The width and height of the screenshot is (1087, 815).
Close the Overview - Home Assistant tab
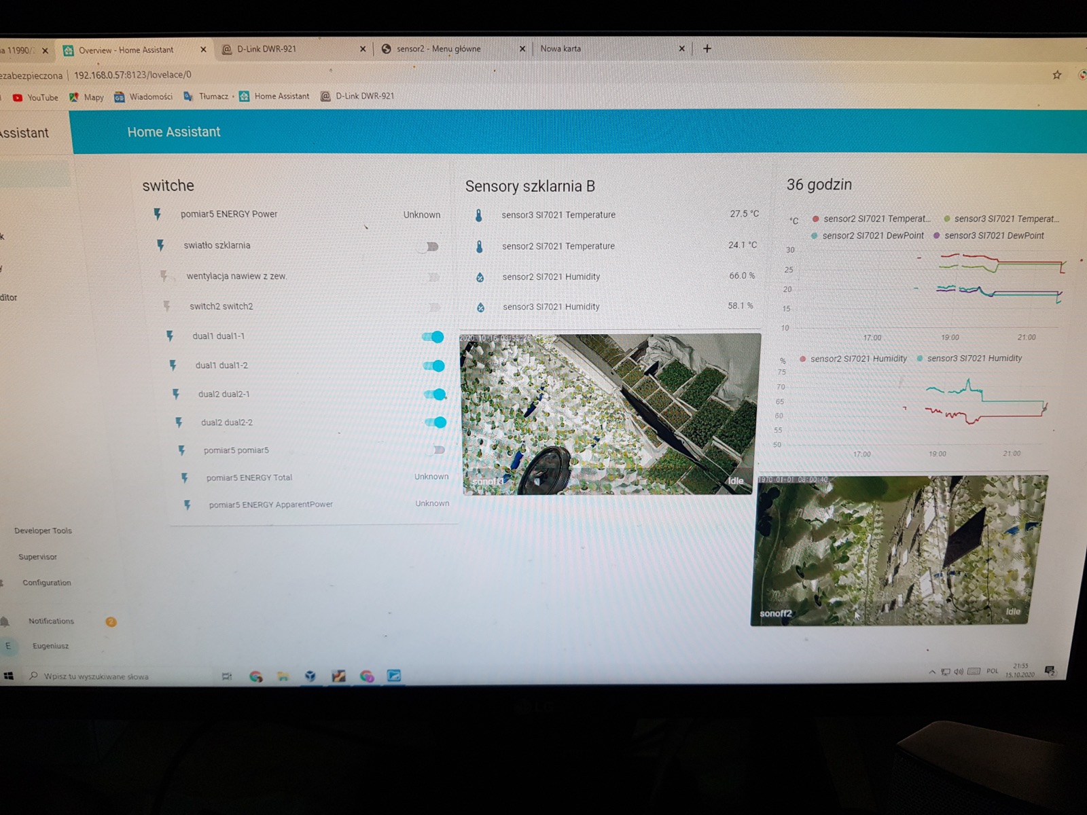pos(203,50)
